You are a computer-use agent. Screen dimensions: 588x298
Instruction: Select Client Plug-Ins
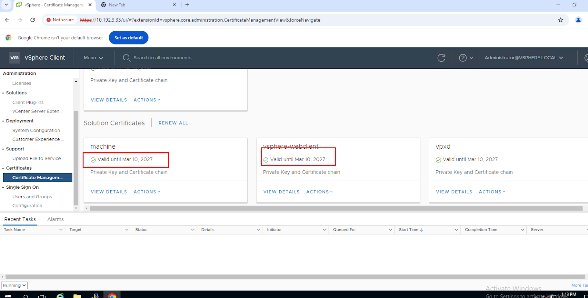pos(28,102)
